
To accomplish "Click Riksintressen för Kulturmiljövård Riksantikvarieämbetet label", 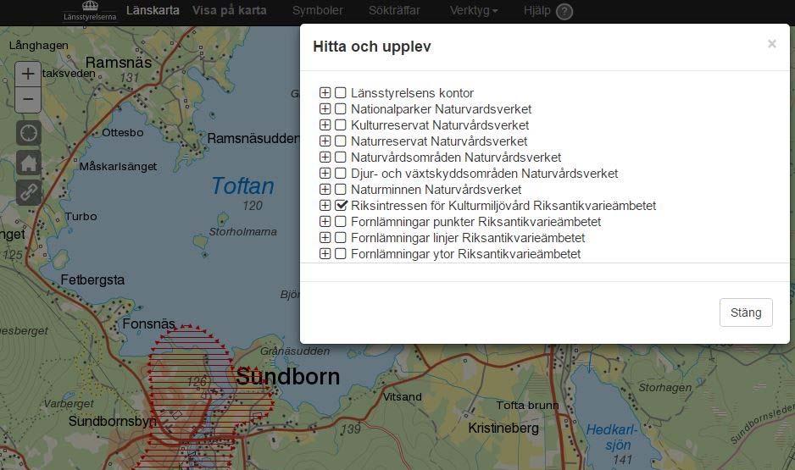I will click(x=503, y=206).
